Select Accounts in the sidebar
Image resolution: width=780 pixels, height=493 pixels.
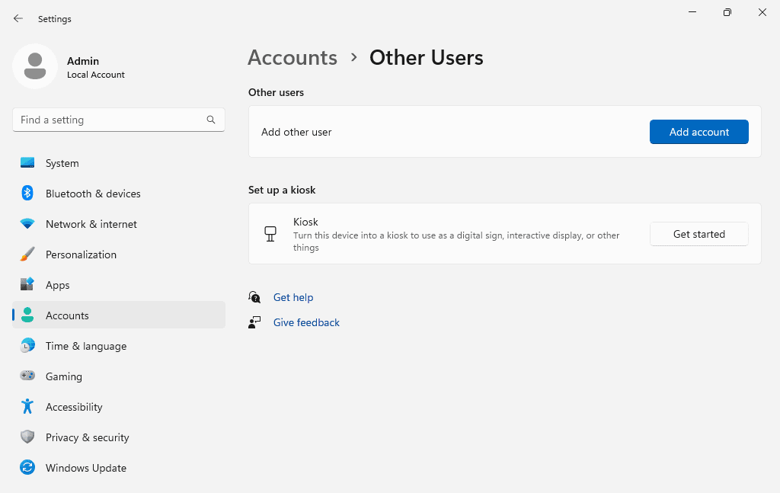coord(119,315)
